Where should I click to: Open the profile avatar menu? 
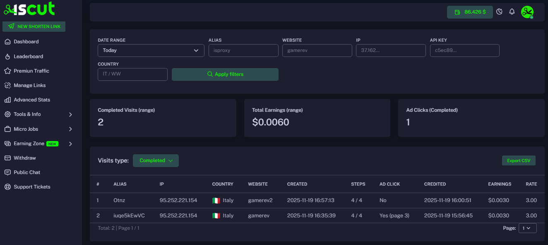527,12
